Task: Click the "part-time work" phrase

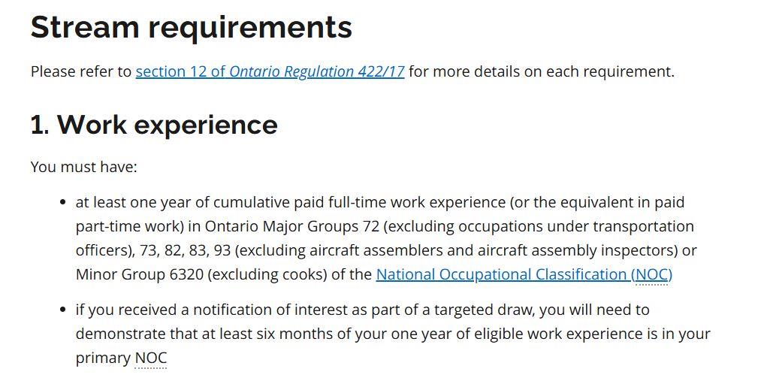Action: pos(125,226)
